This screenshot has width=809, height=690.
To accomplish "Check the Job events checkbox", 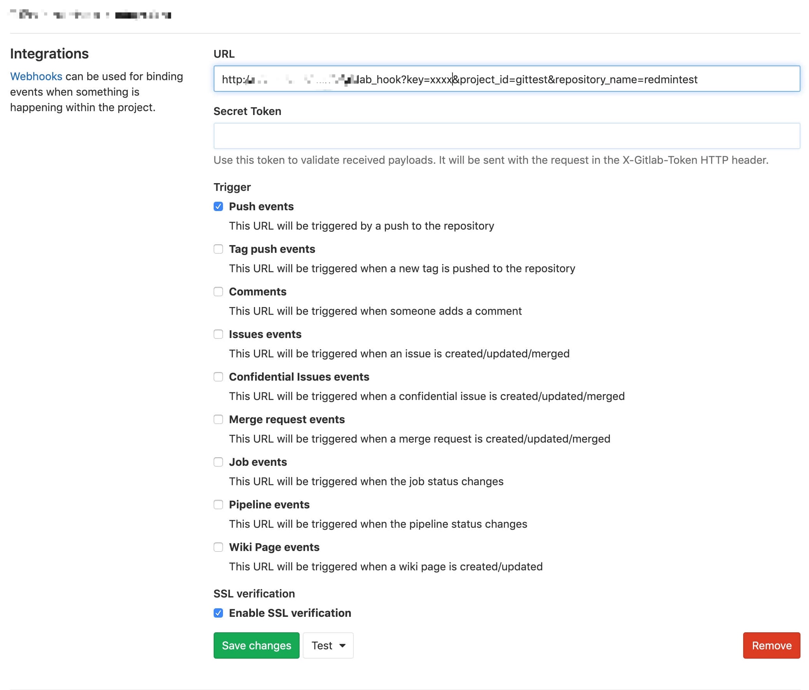I will [x=218, y=462].
